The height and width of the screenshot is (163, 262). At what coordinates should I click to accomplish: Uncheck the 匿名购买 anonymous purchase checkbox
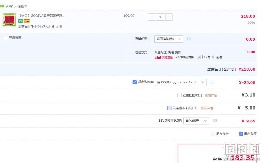pyautogui.click(x=241, y=134)
